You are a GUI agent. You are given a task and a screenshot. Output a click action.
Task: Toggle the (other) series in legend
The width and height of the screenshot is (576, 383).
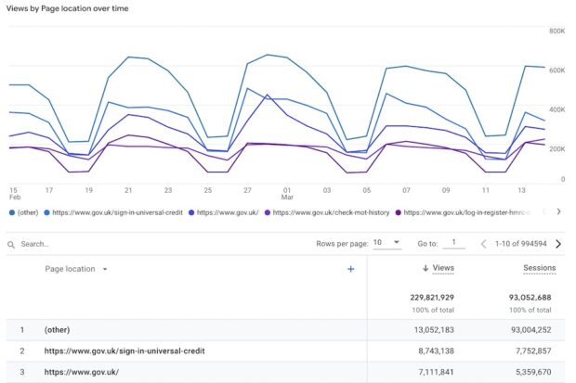(28, 211)
